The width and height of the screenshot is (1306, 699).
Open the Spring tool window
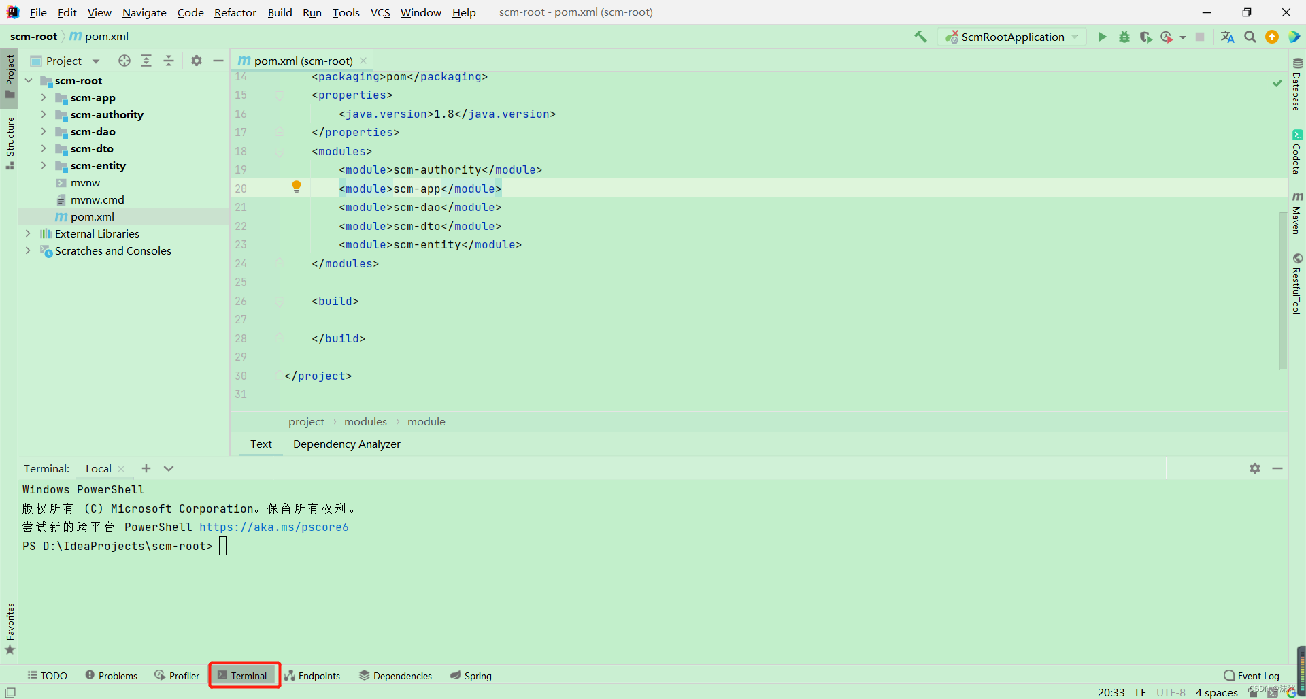(x=471, y=675)
